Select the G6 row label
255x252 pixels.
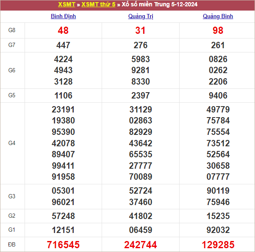[12, 70]
